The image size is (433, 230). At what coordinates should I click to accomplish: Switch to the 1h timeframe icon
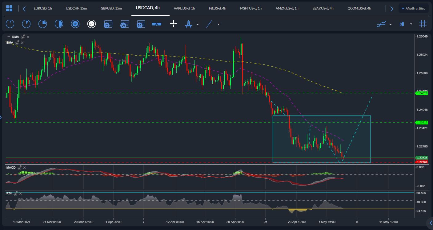pyautogui.click(x=75, y=24)
